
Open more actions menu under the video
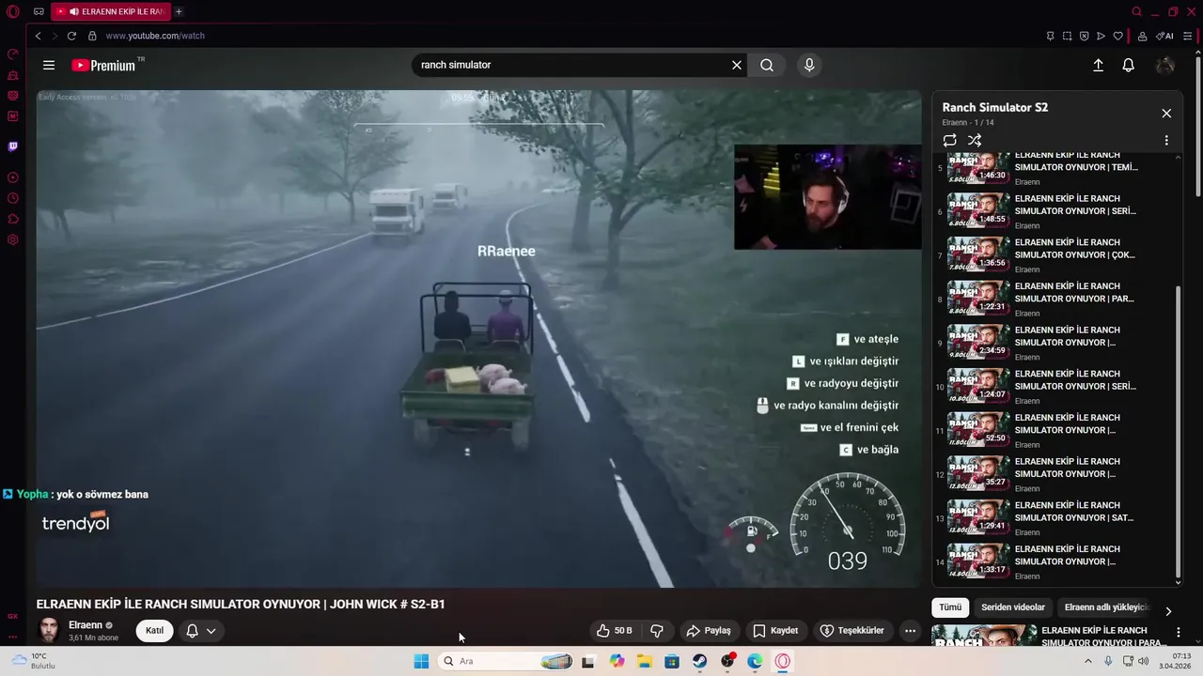(910, 631)
